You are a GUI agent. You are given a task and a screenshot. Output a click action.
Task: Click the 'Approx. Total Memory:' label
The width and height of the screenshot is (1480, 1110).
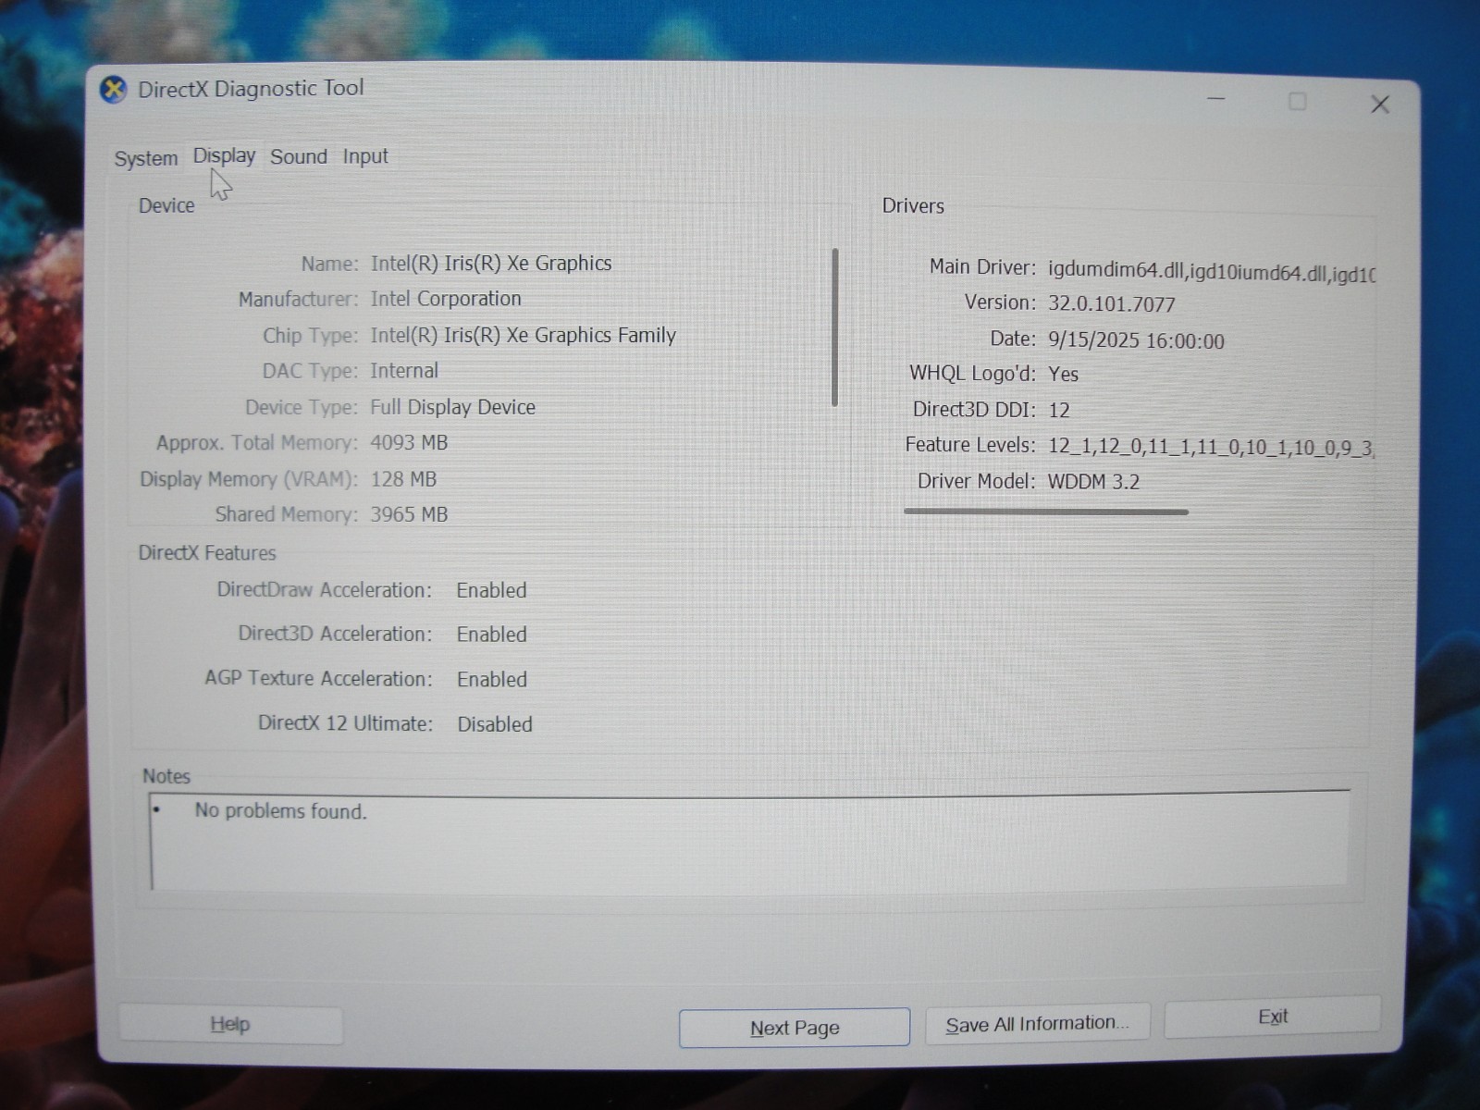click(x=257, y=443)
